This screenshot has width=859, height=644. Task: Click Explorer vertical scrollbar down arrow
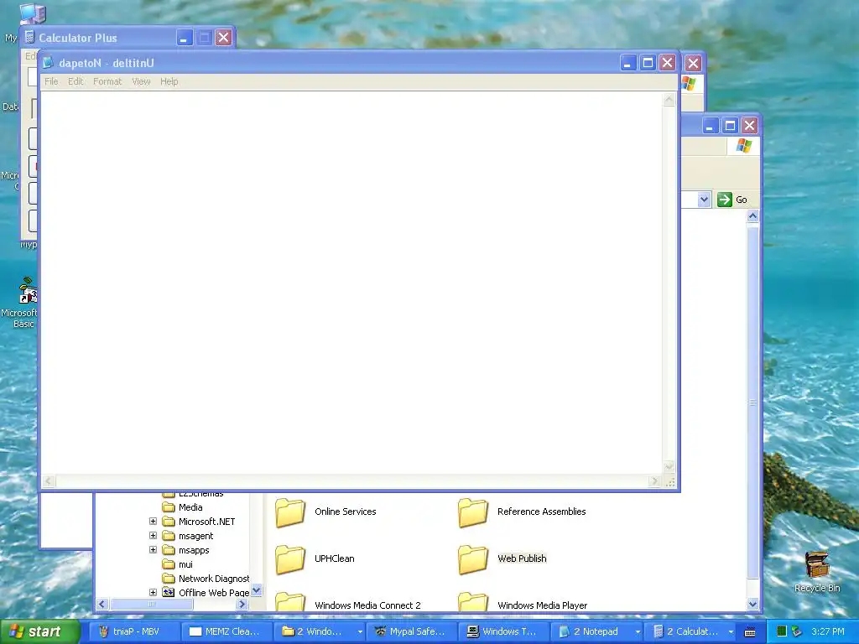[752, 604]
